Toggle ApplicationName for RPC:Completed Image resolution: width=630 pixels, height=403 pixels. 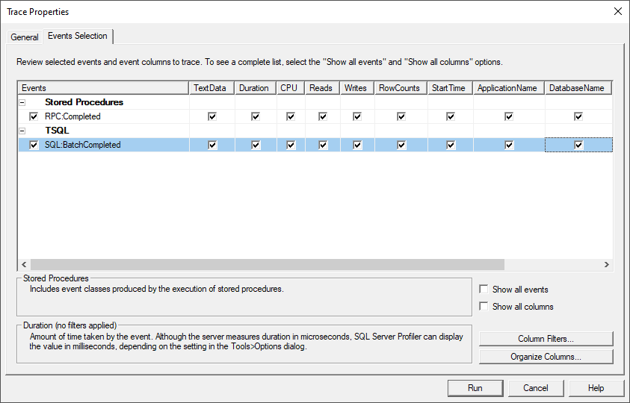[x=509, y=116]
